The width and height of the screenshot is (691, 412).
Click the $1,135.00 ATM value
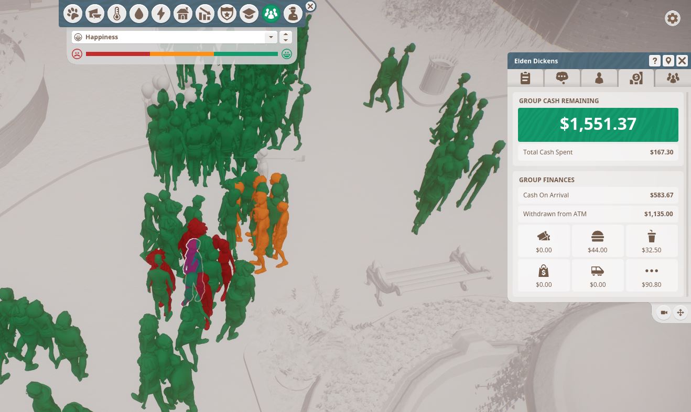pos(659,214)
